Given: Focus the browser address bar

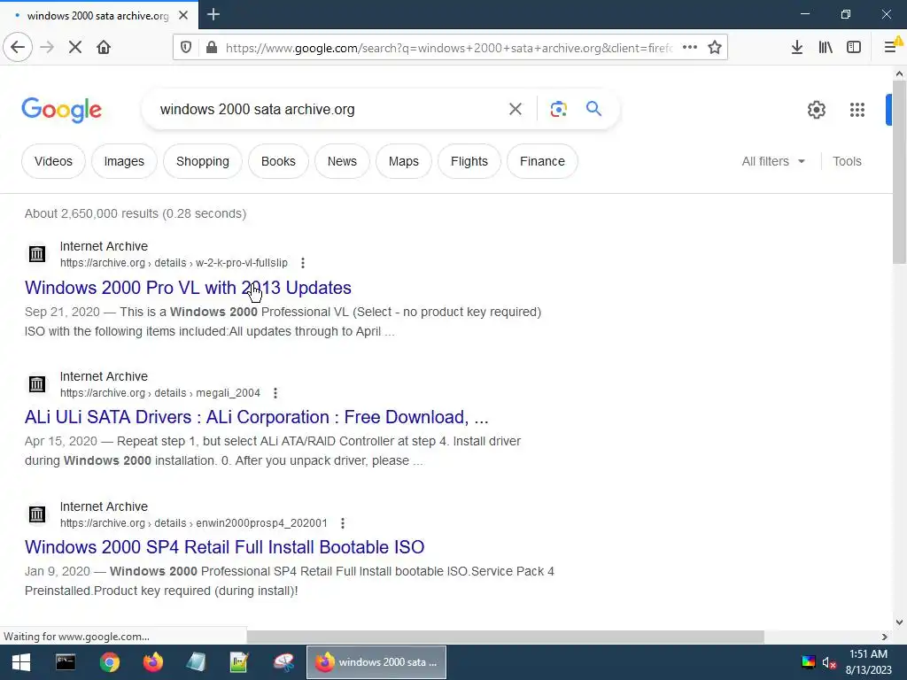Looking at the screenshot, I should coord(448,48).
